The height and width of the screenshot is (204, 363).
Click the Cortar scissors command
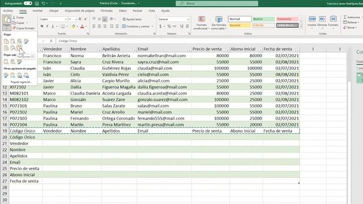click(18, 18)
